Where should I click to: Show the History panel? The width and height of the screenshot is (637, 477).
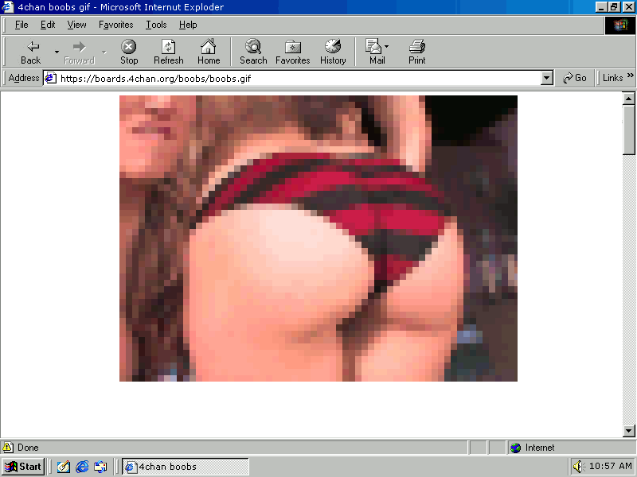point(333,52)
